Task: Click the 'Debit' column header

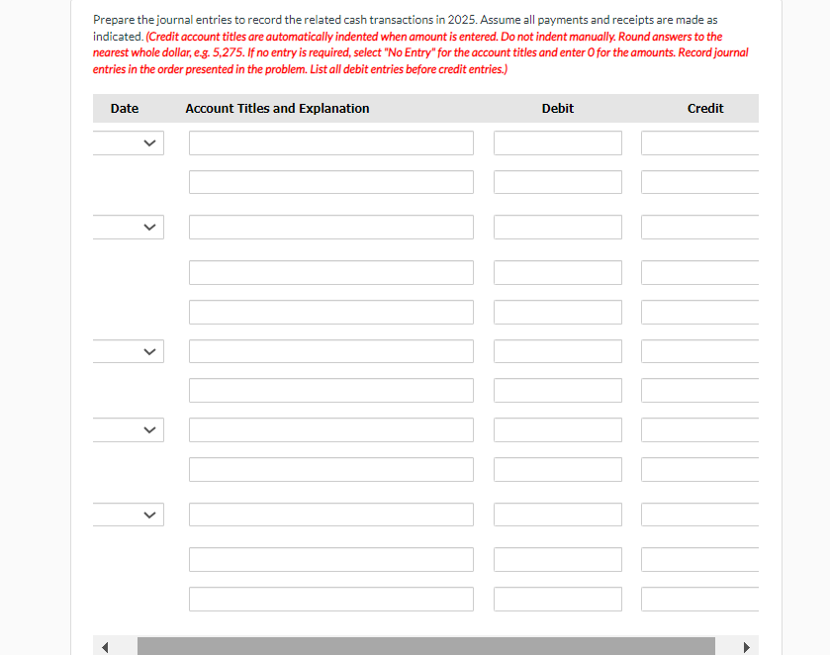Action: (557, 109)
